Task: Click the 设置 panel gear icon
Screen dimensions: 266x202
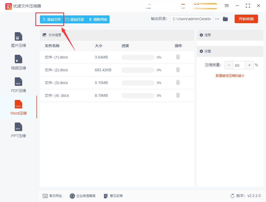Action: tap(201, 51)
